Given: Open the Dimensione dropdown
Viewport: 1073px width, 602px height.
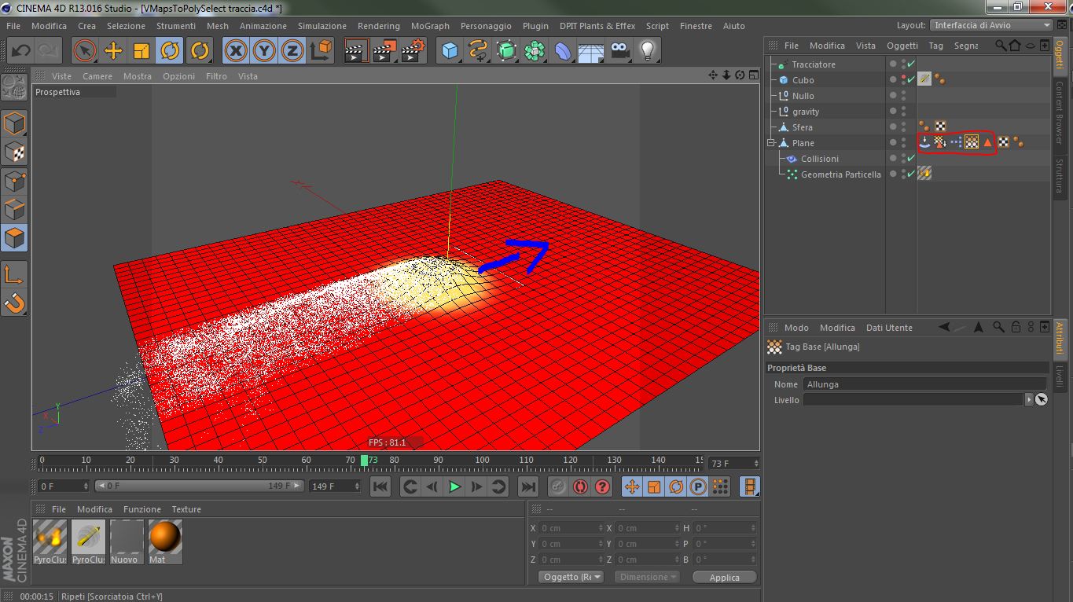Looking at the screenshot, I should click(x=647, y=577).
